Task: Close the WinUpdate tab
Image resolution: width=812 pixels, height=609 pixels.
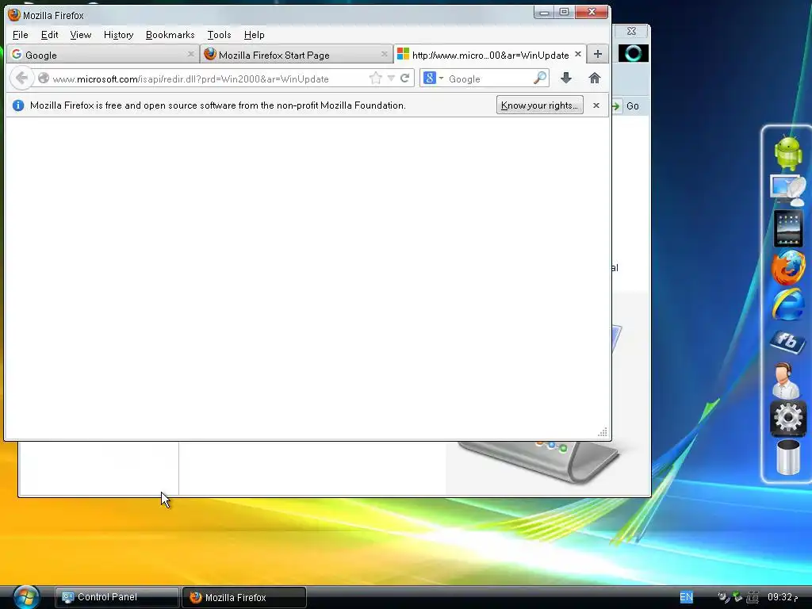Action: click(578, 54)
